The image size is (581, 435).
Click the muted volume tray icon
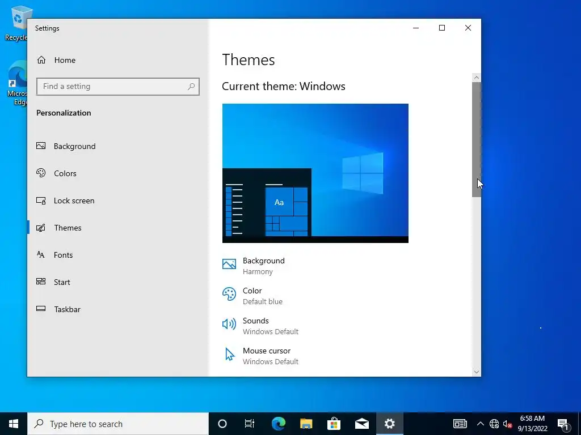507,424
